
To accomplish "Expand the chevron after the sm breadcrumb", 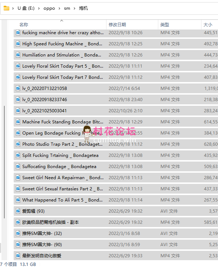I will pos(74,8).
